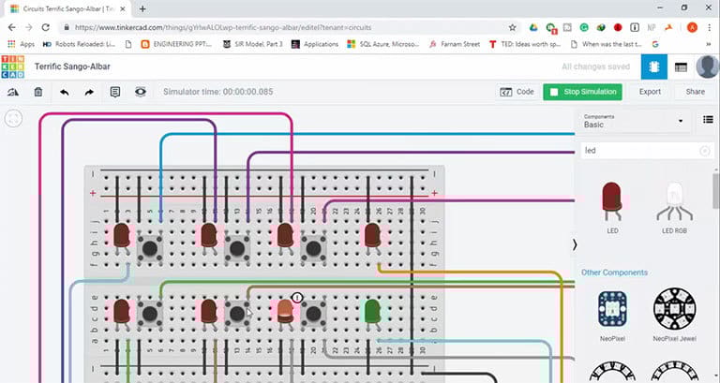
Task: Toggle the wire visibility eye icon
Action: click(x=141, y=92)
